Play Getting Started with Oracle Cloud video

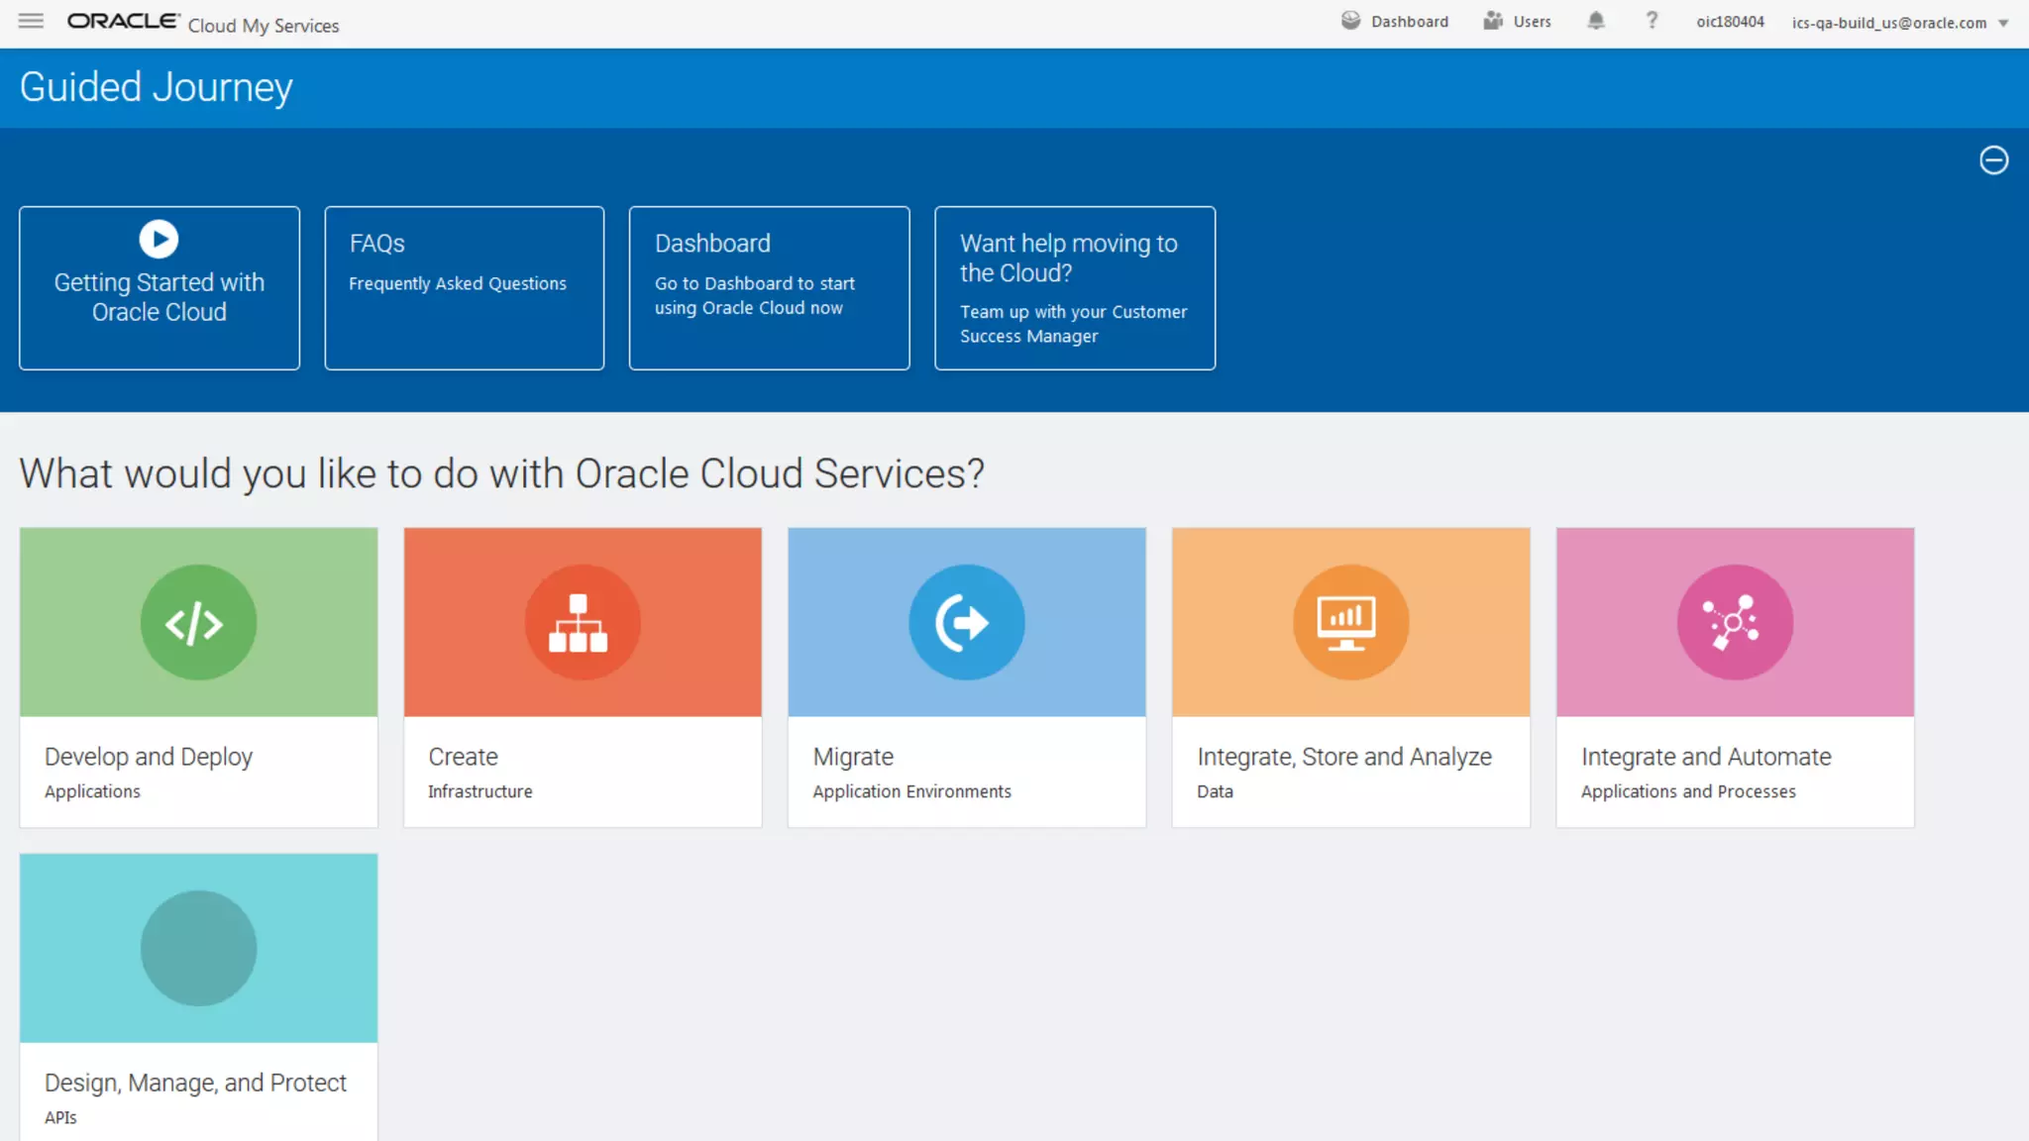(x=159, y=239)
